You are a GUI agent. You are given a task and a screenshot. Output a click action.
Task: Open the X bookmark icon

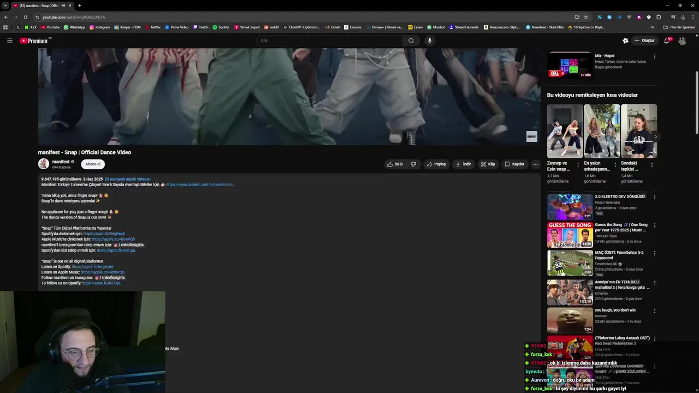17,27
